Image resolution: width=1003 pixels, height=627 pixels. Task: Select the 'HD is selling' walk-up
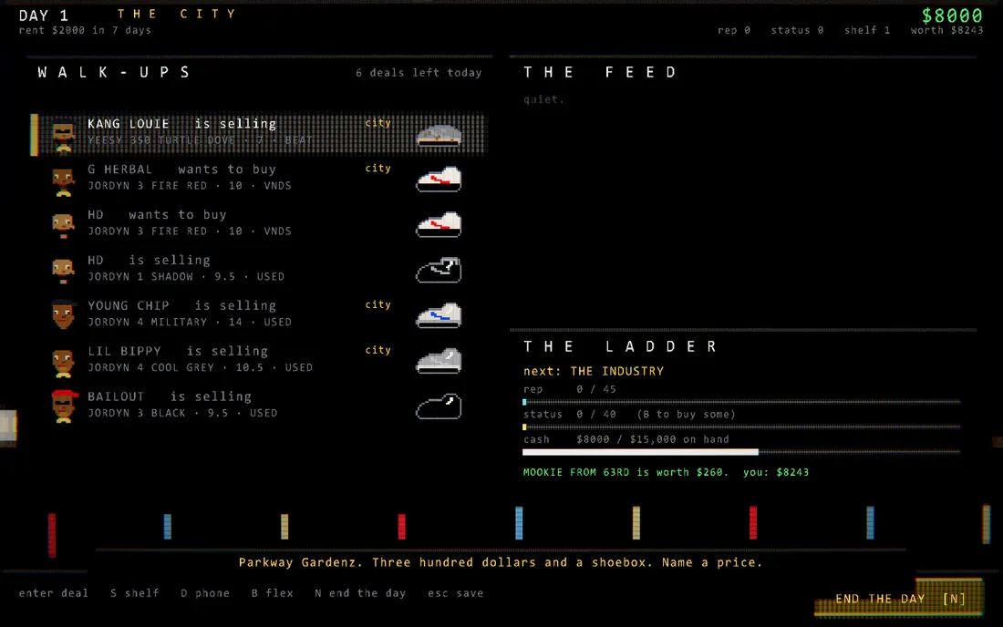(x=259, y=271)
